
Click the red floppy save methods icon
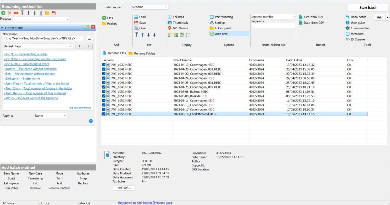(x=53, y=13)
